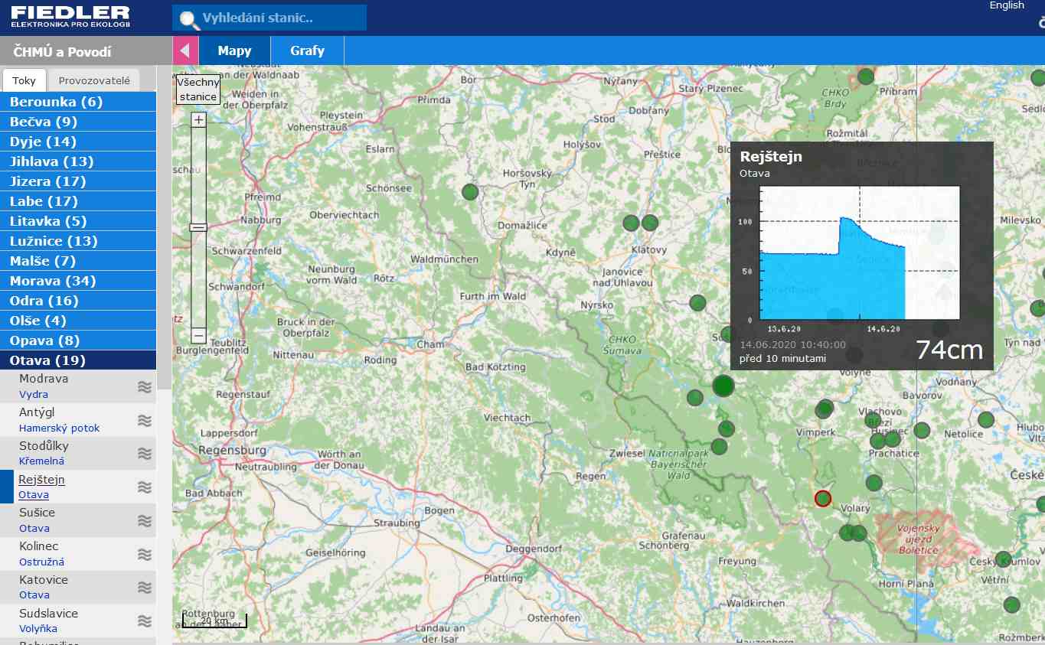Screen dimensions: 1045x645
Task: Click the pink collapse sidebar arrow
Action: coord(185,51)
